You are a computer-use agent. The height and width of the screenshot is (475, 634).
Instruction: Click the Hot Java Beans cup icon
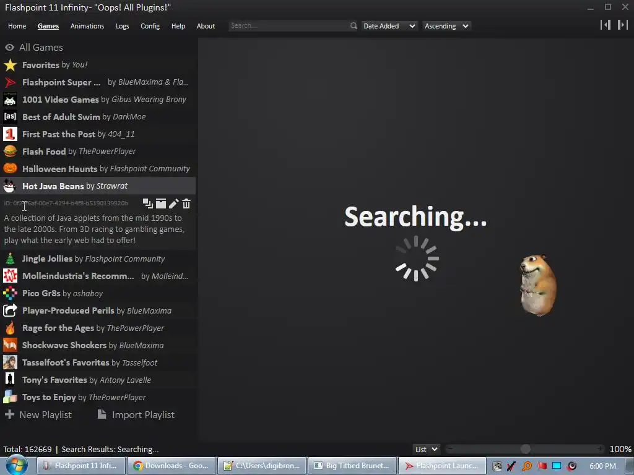click(10, 186)
